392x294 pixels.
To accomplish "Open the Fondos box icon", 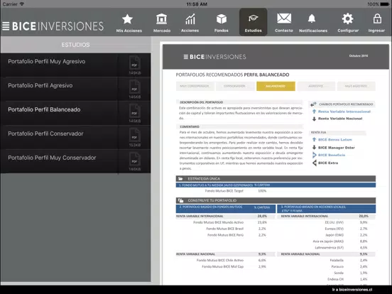I will click(x=222, y=19).
